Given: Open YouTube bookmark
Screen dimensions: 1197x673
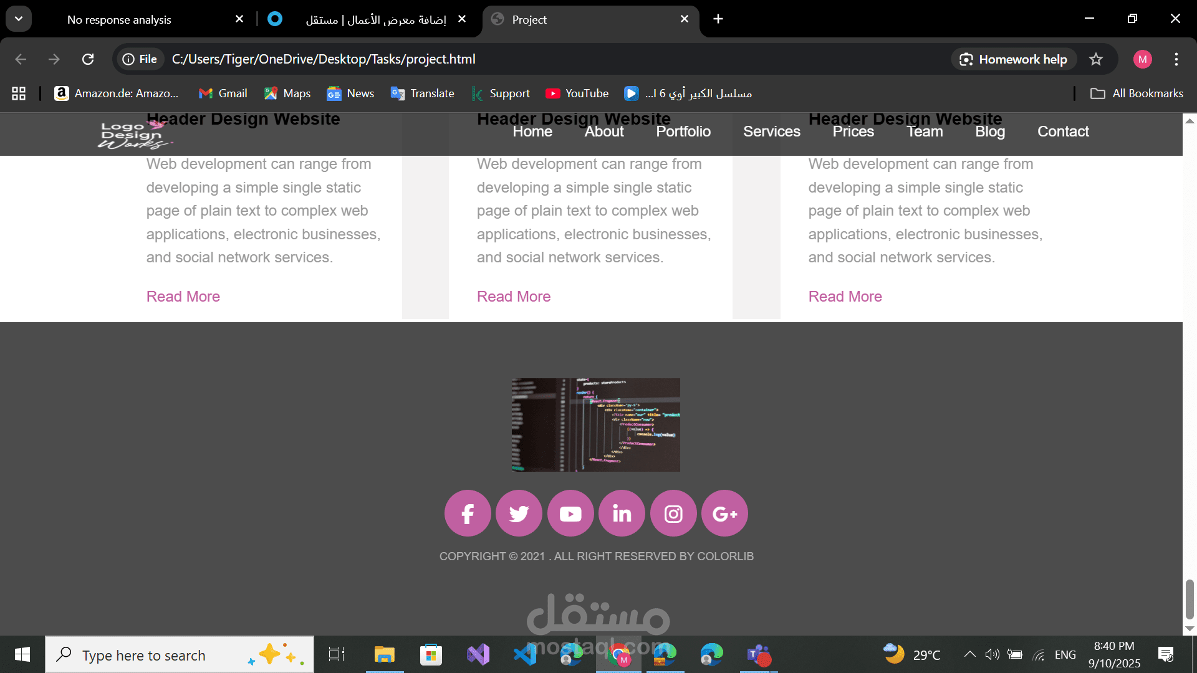Looking at the screenshot, I should click(577, 93).
